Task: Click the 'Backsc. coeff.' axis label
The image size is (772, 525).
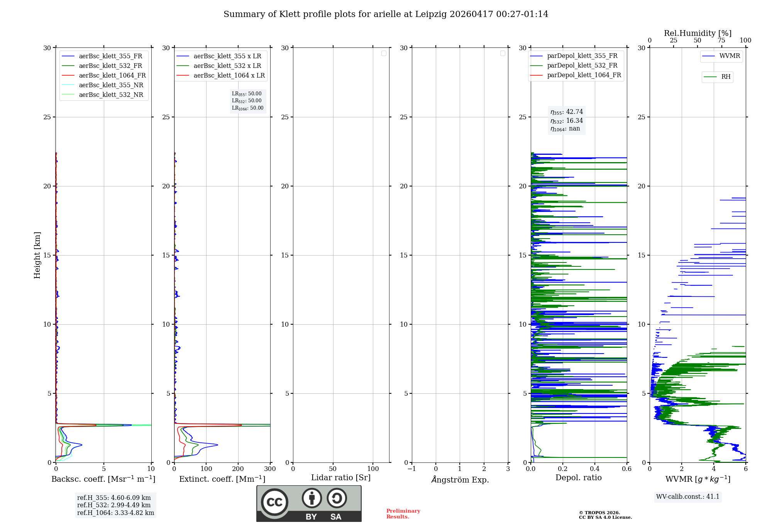Action: coord(103,479)
